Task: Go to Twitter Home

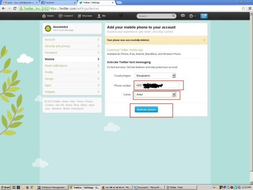Action: click(x=48, y=16)
